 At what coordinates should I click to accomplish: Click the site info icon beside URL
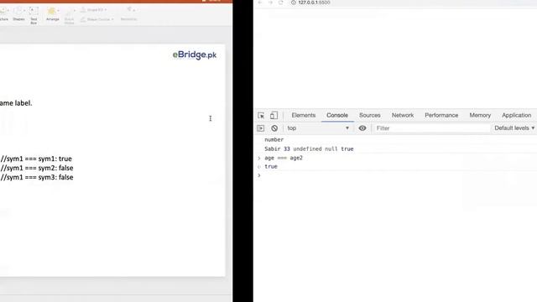(293, 3)
